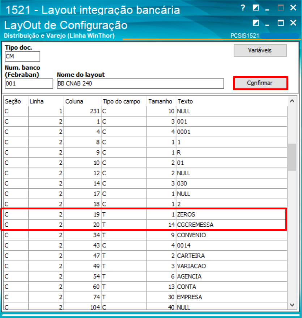Viewport: 302px width, 318px height.
Task: Click Coluna cell with value 17
Action: coord(82,194)
